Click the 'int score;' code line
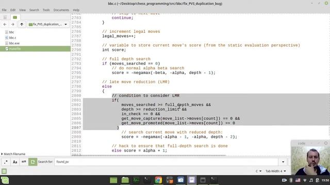The width and height of the screenshot is (330, 185). (114, 50)
